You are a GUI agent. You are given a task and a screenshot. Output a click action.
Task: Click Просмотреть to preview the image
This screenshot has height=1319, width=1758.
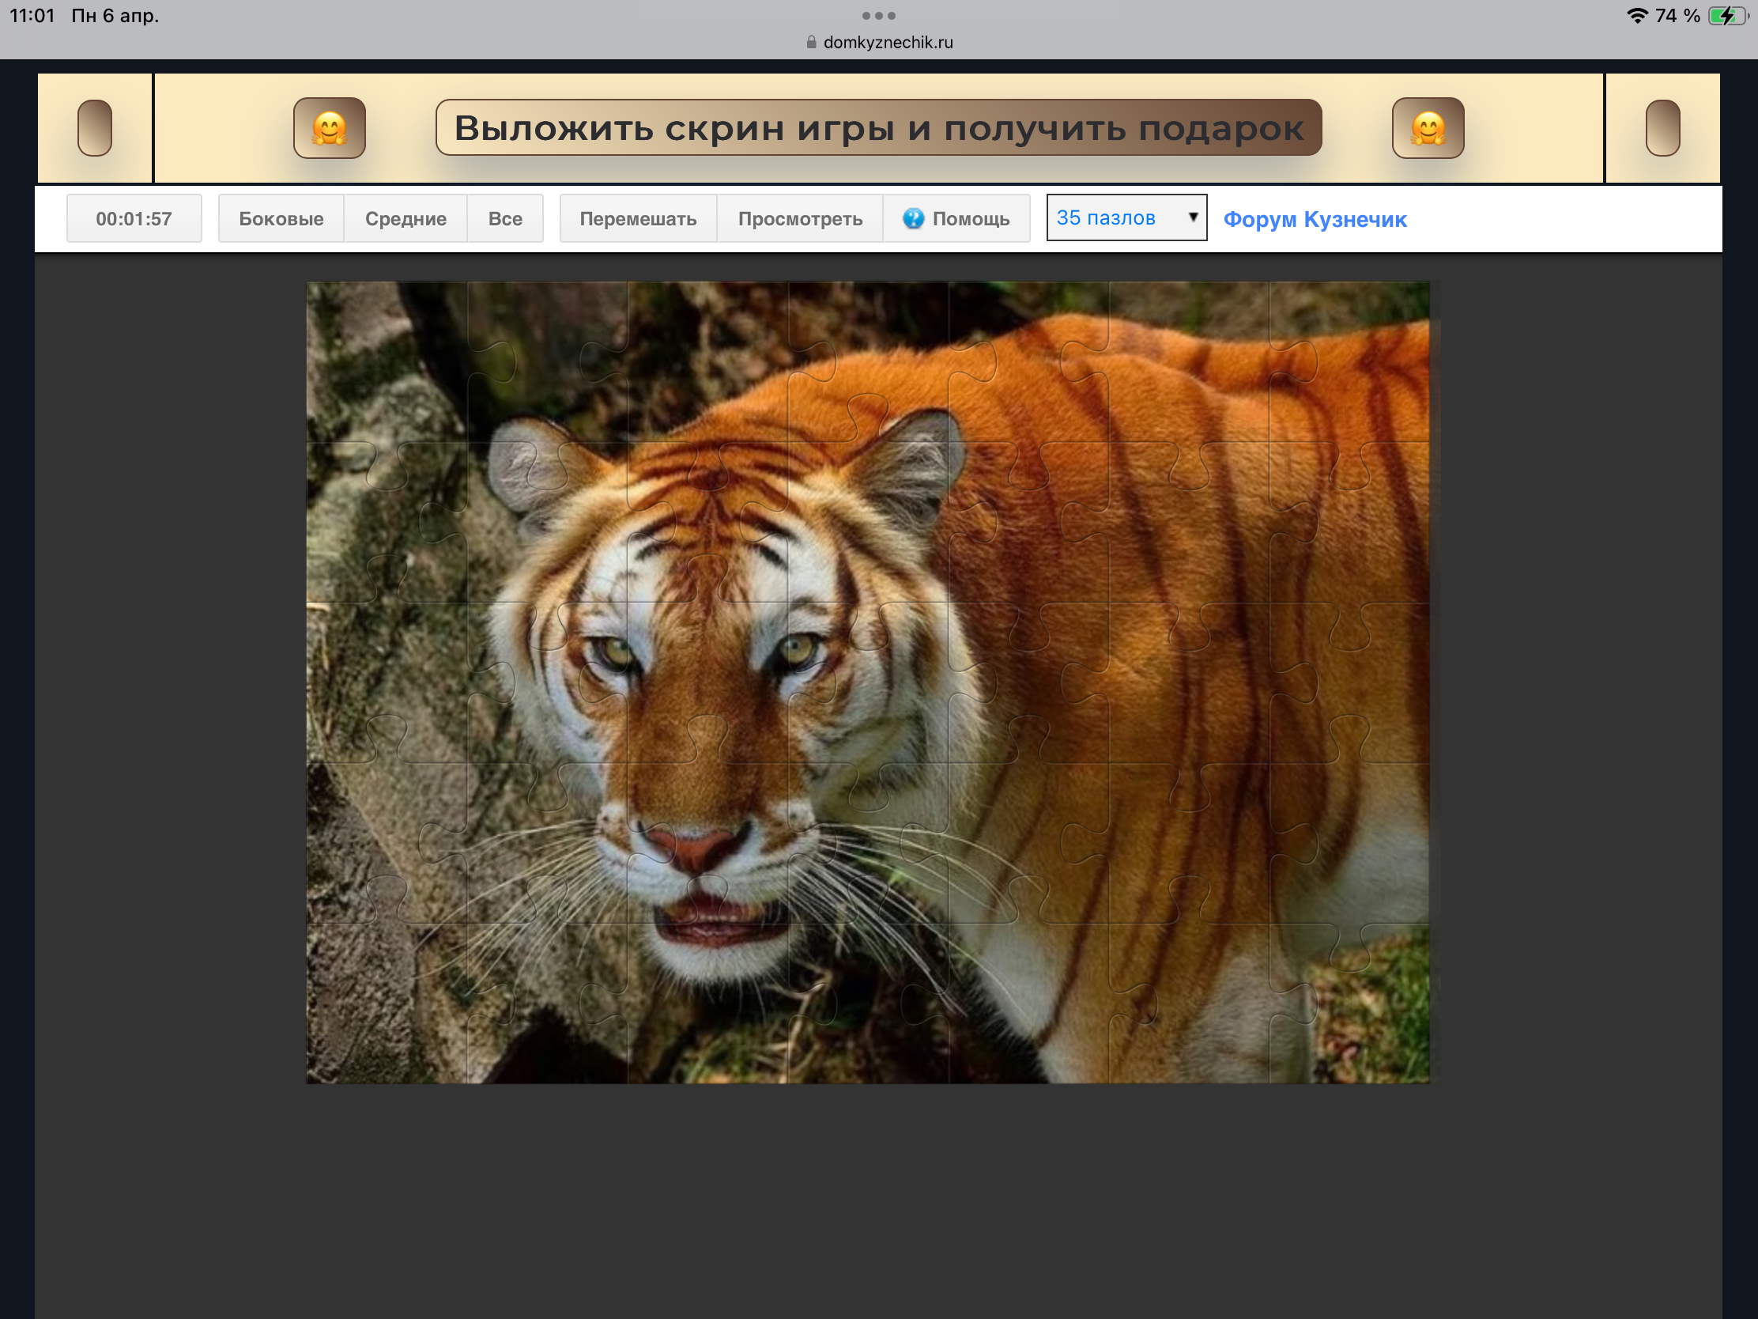tap(799, 218)
